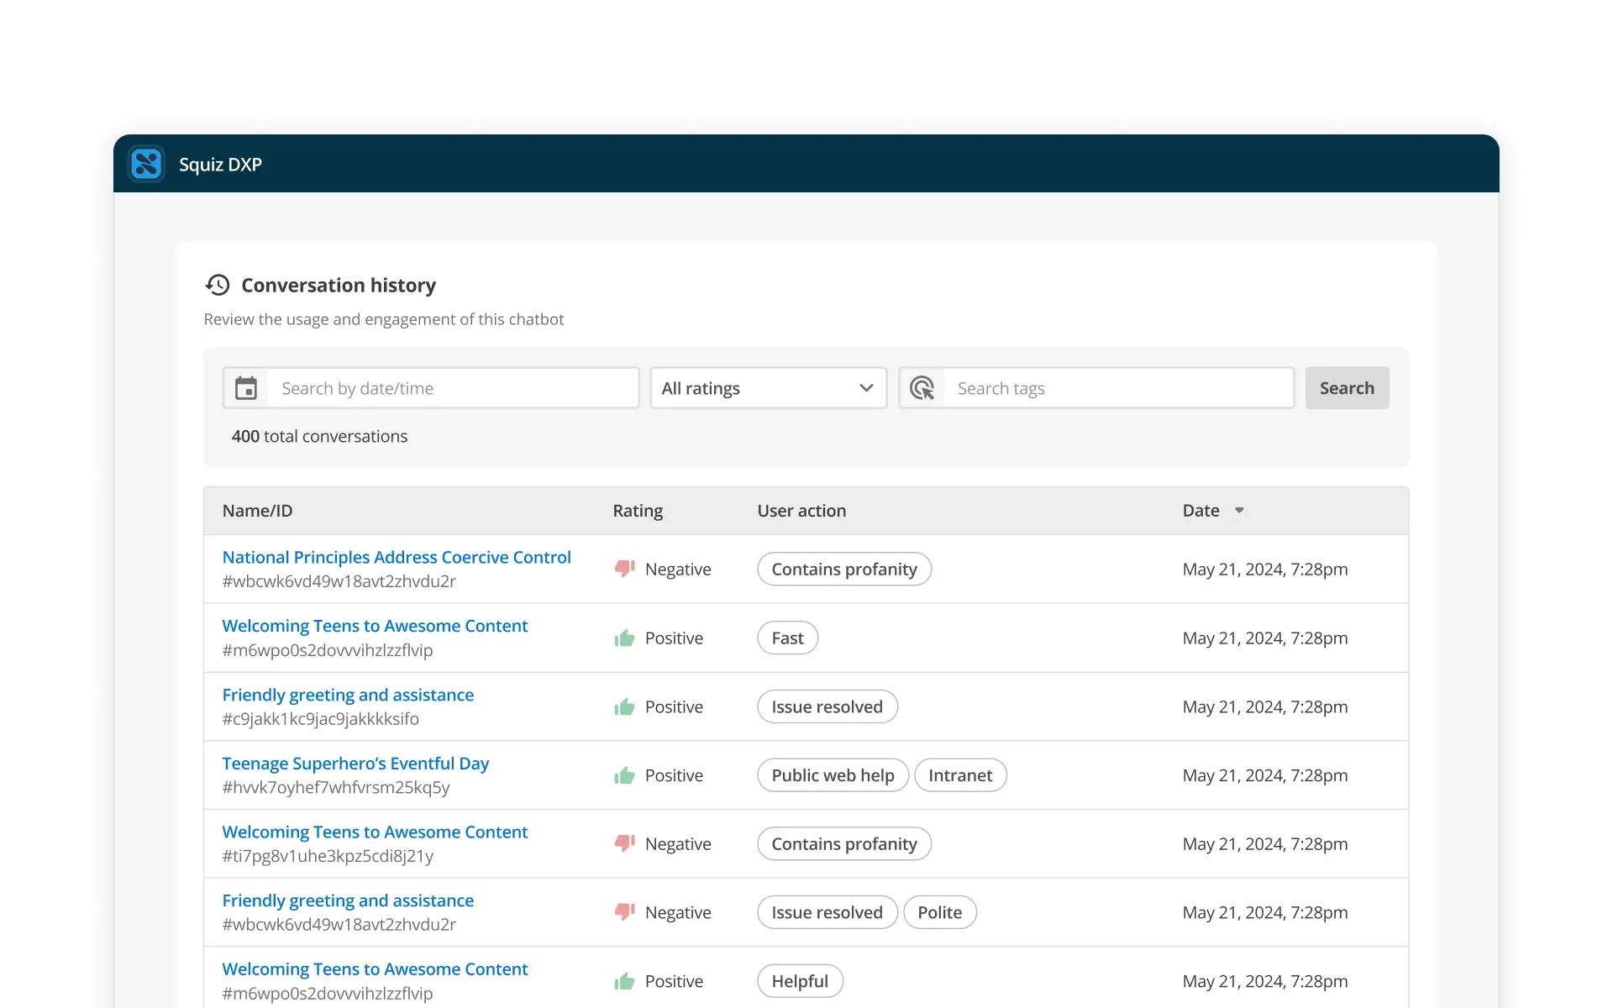Click the Rating column header

pyautogui.click(x=638, y=511)
